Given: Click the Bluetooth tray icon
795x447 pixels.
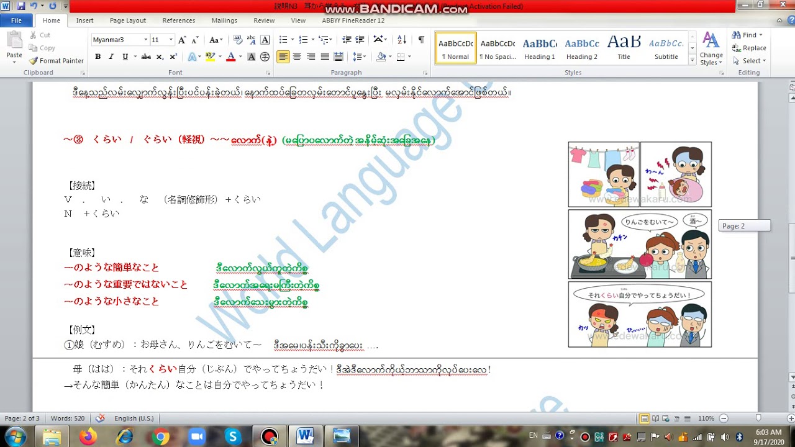Looking at the screenshot, I should pyautogui.click(x=739, y=436).
